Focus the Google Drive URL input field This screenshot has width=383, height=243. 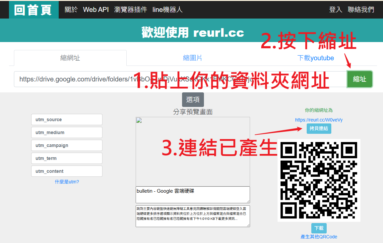pos(180,79)
